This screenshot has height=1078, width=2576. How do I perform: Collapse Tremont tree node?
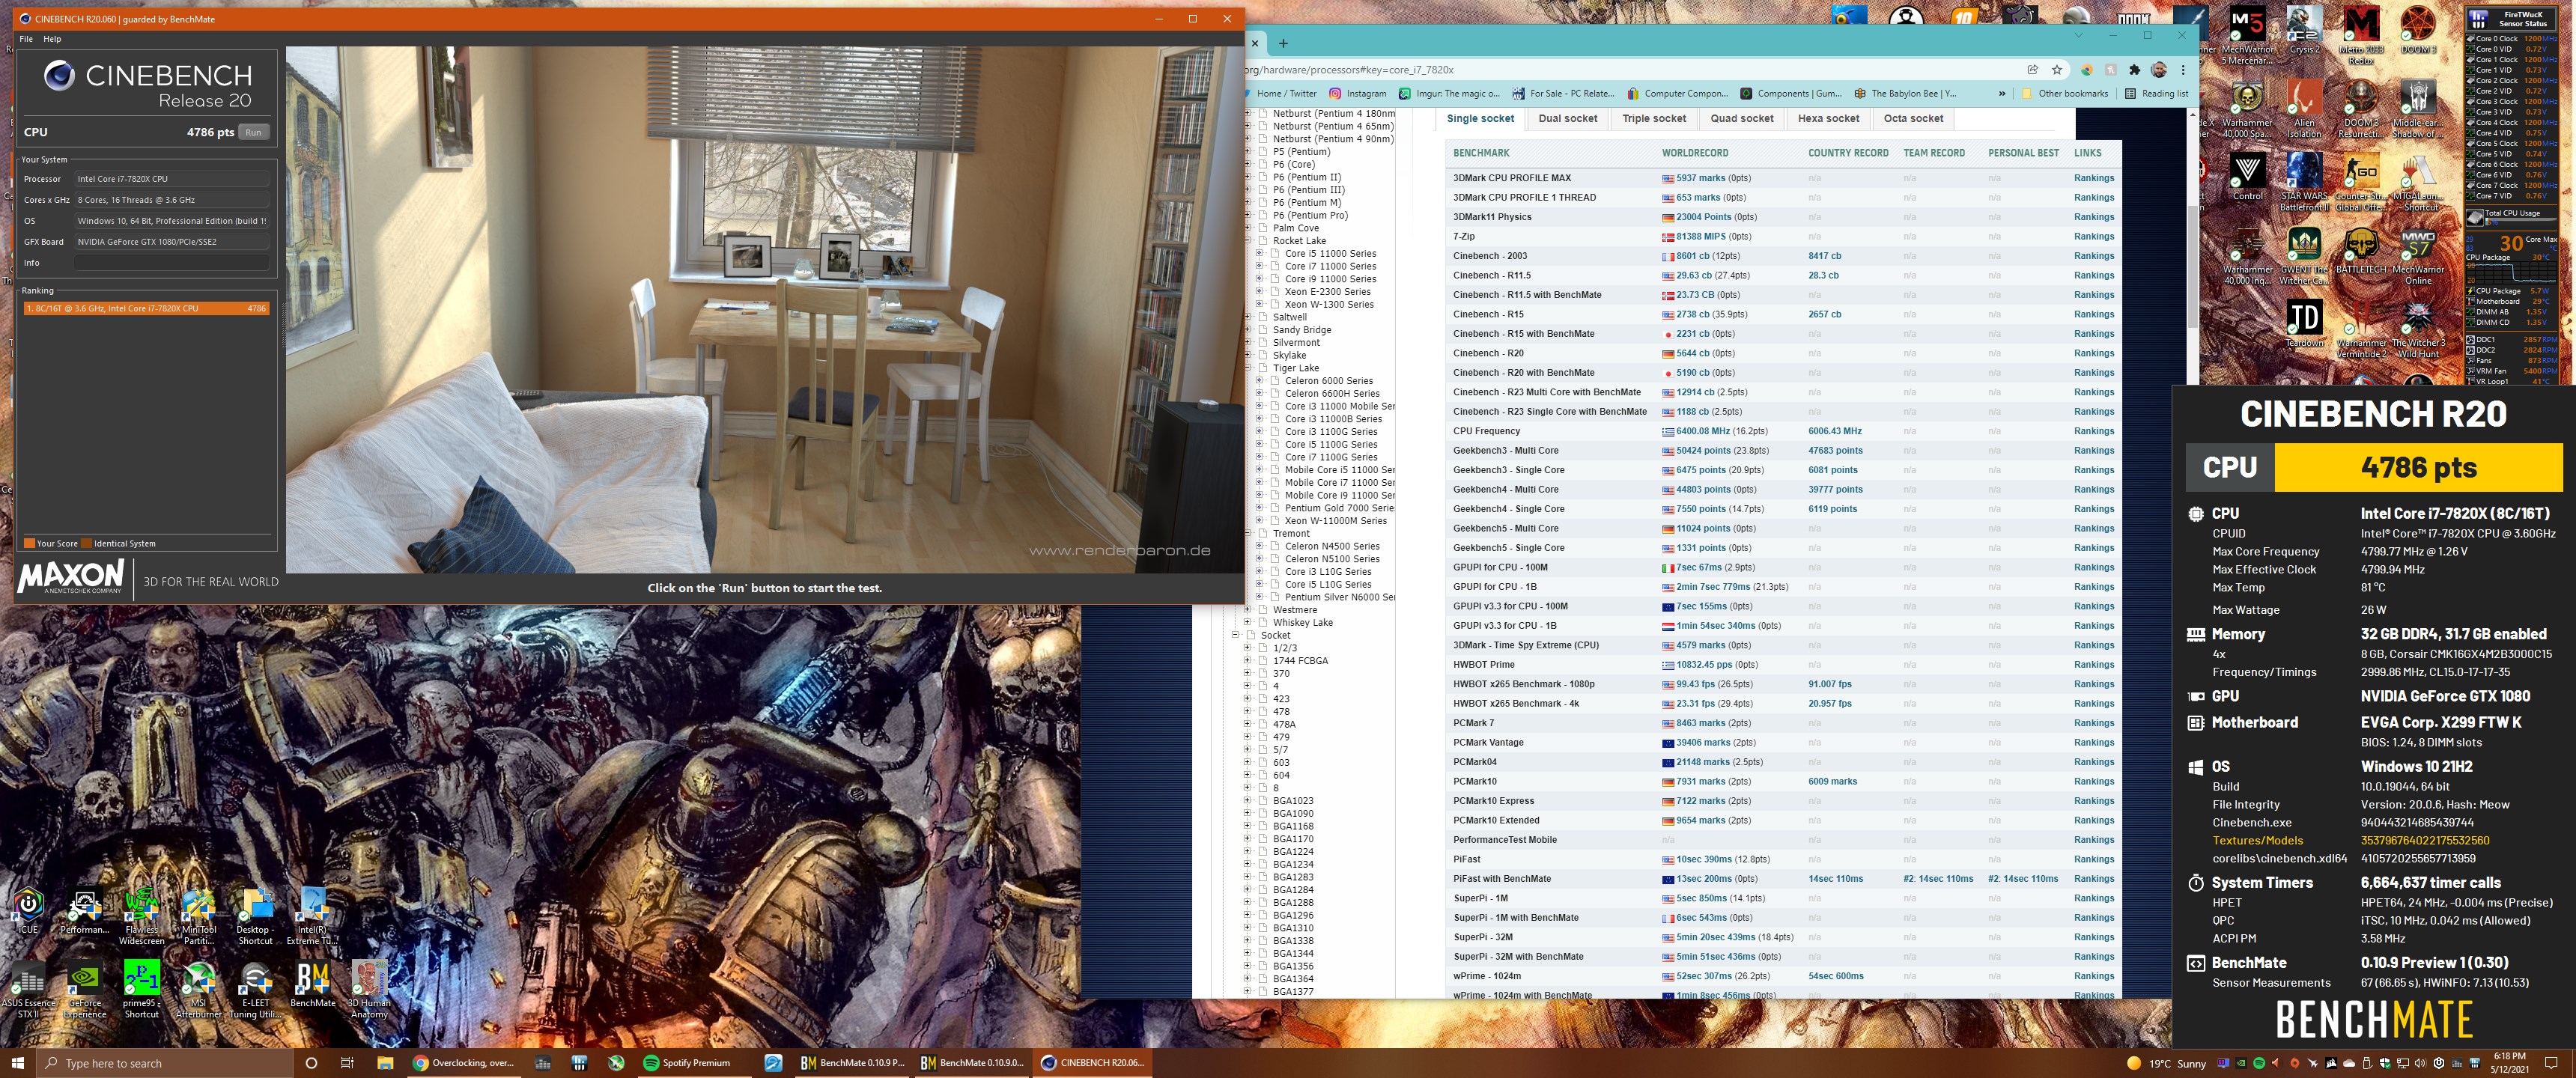tap(1247, 534)
